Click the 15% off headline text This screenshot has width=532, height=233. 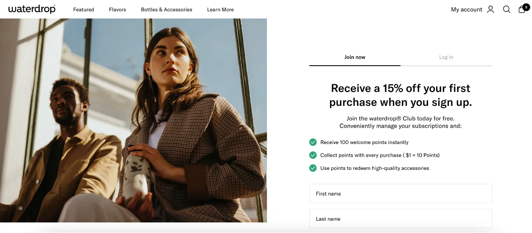[400, 95]
